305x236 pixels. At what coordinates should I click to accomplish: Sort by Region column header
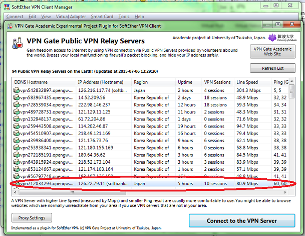[x=153, y=82]
